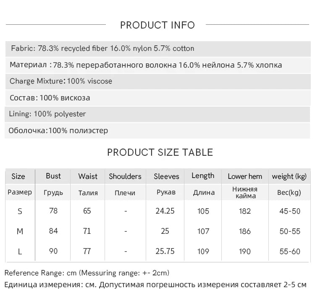Image resolution: width=315 pixels, height=301 pixels.
Task: Click the PRODUCT SIZE TABLE heading
Action: tap(160, 152)
